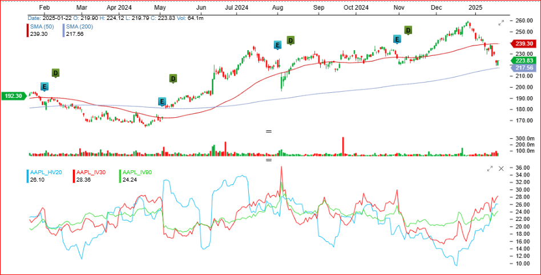Select the AAPL_IV90 series label

tap(138, 172)
